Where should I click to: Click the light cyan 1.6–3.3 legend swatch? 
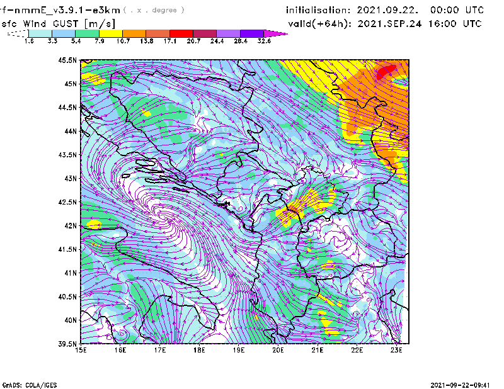40,33
